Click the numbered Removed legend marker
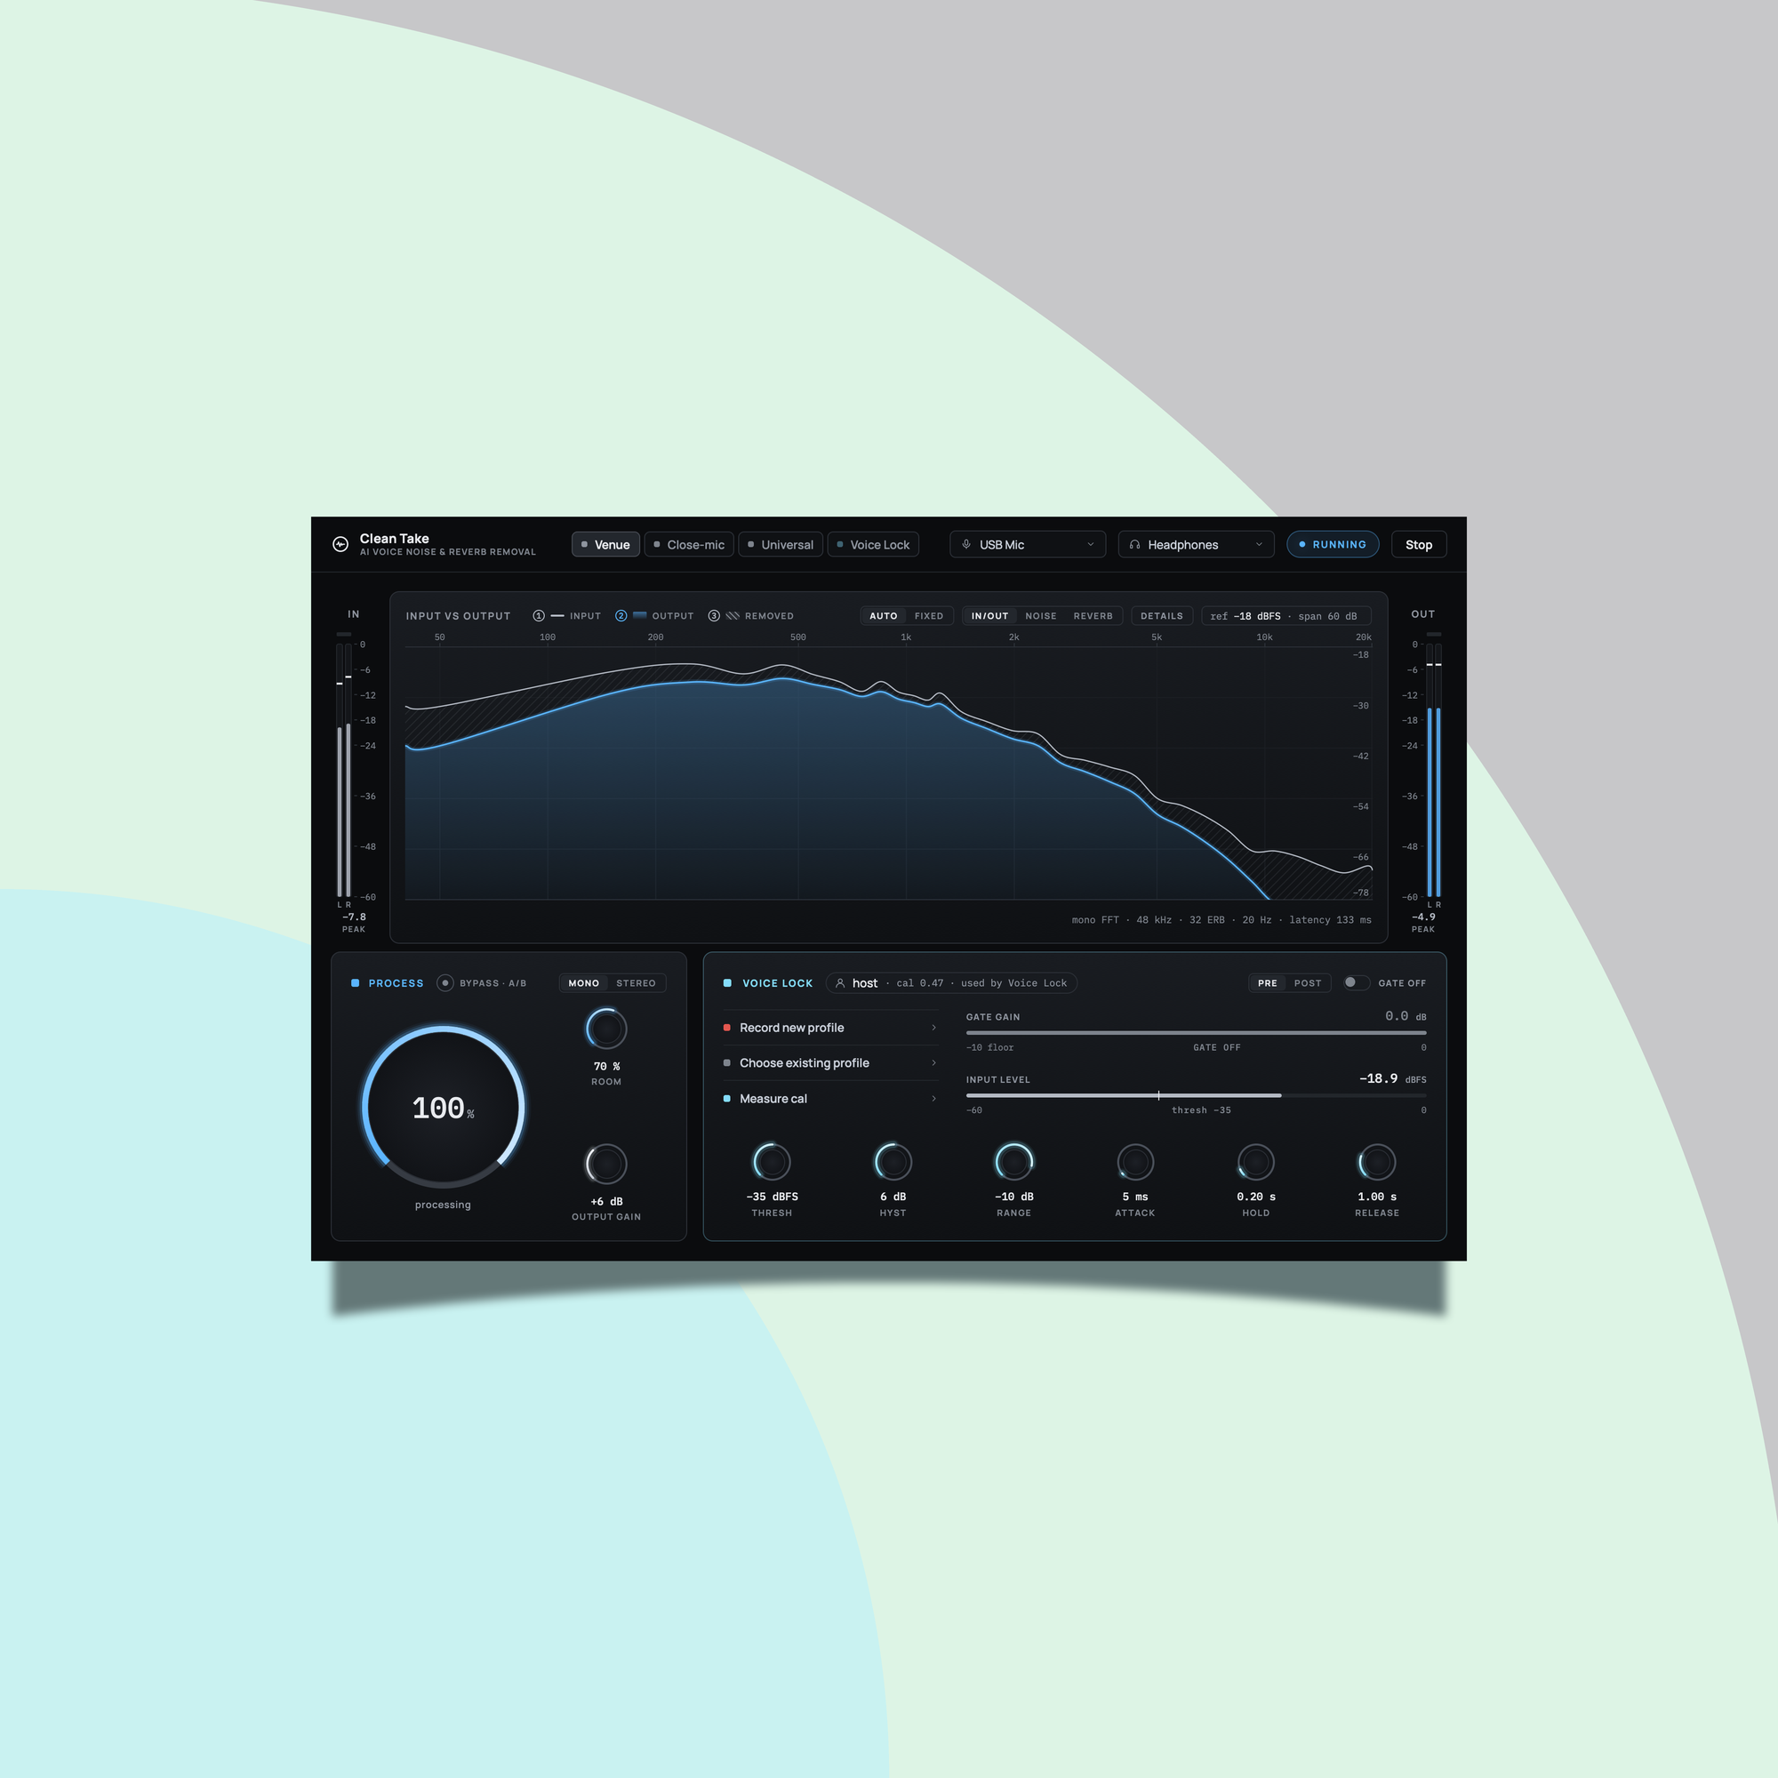Screen dimensions: 1778x1778 714,616
